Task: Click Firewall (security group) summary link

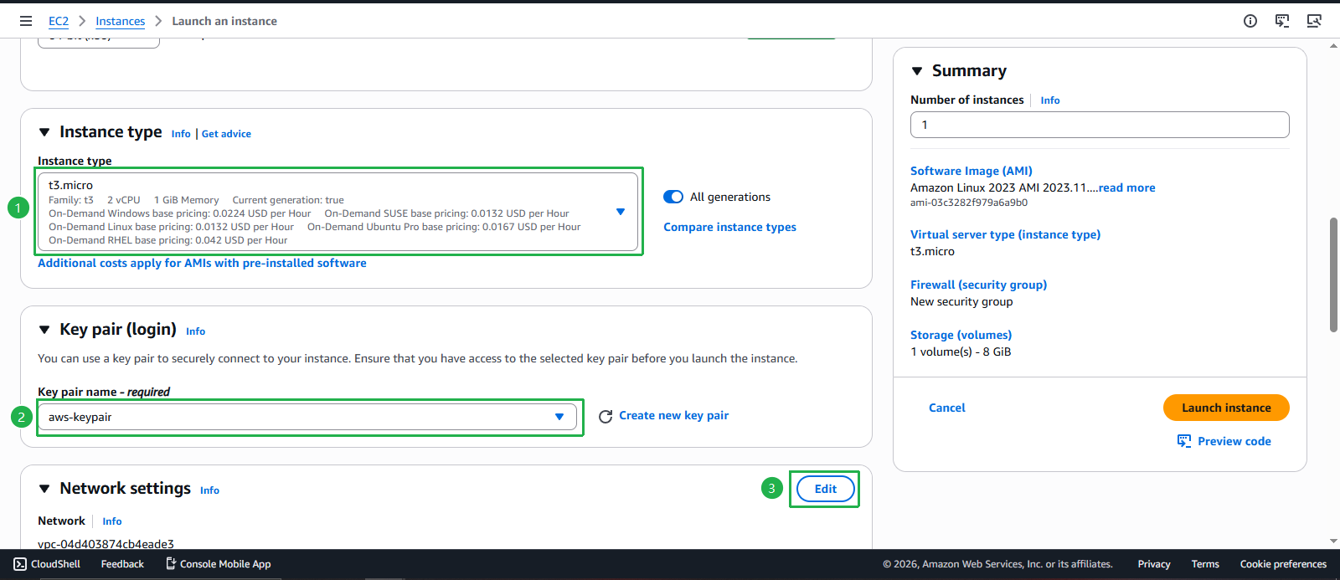Action: [978, 285]
